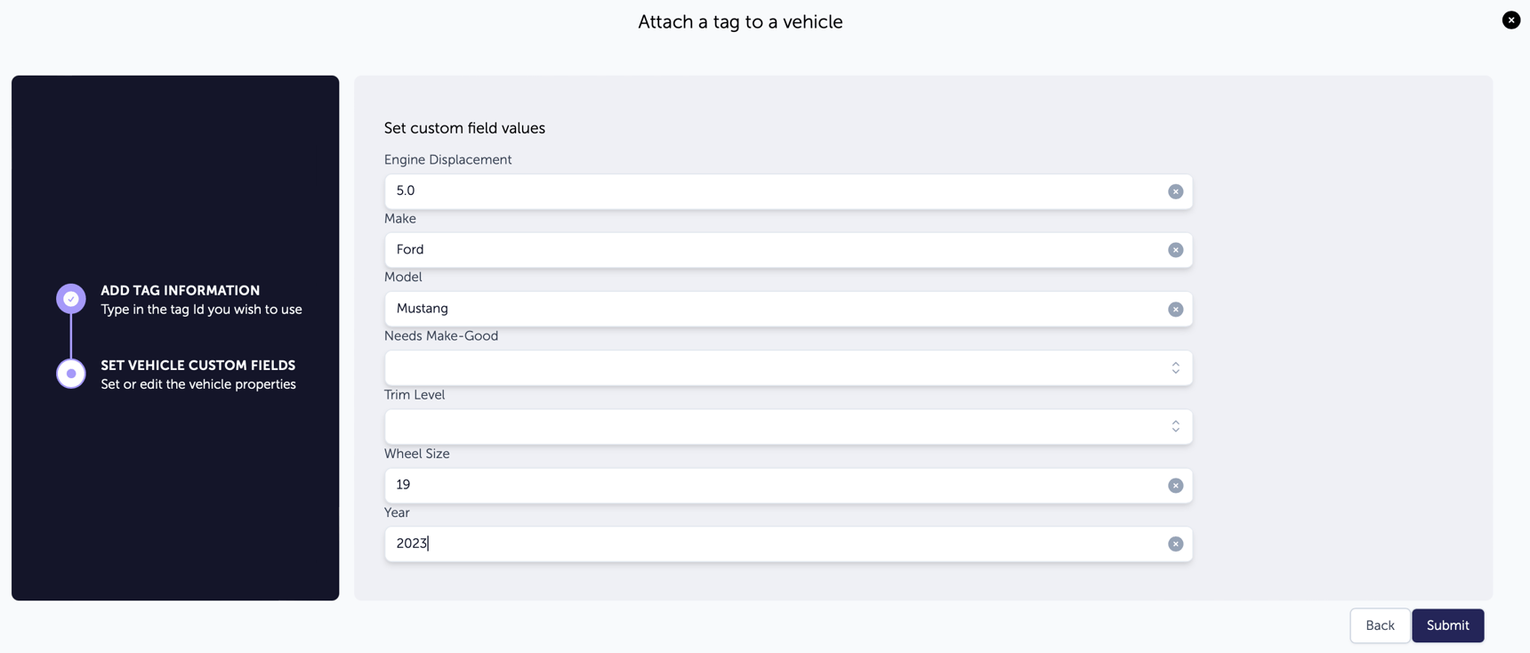Click the completed checkmark on Add Tag Information
Screen dimensions: 1530x653
pyautogui.click(x=70, y=298)
